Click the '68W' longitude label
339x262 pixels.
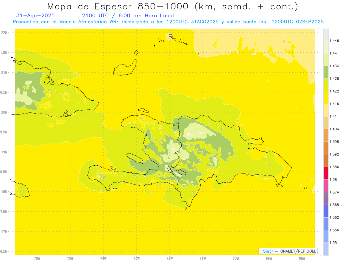tap(302, 258)
